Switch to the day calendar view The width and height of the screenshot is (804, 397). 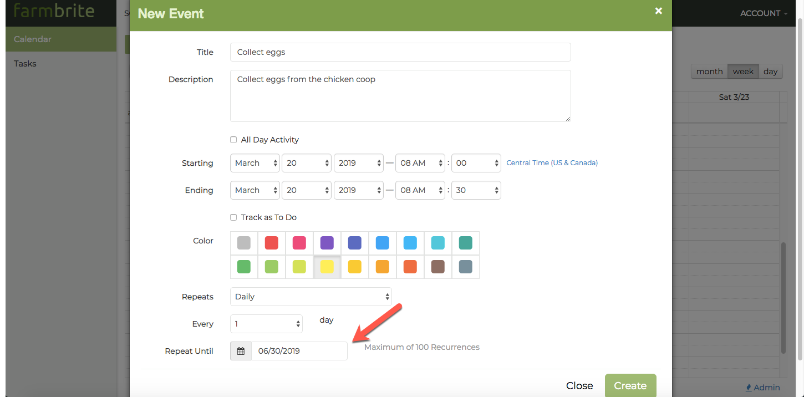click(770, 72)
